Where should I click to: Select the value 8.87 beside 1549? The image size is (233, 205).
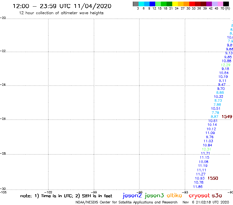214,117
